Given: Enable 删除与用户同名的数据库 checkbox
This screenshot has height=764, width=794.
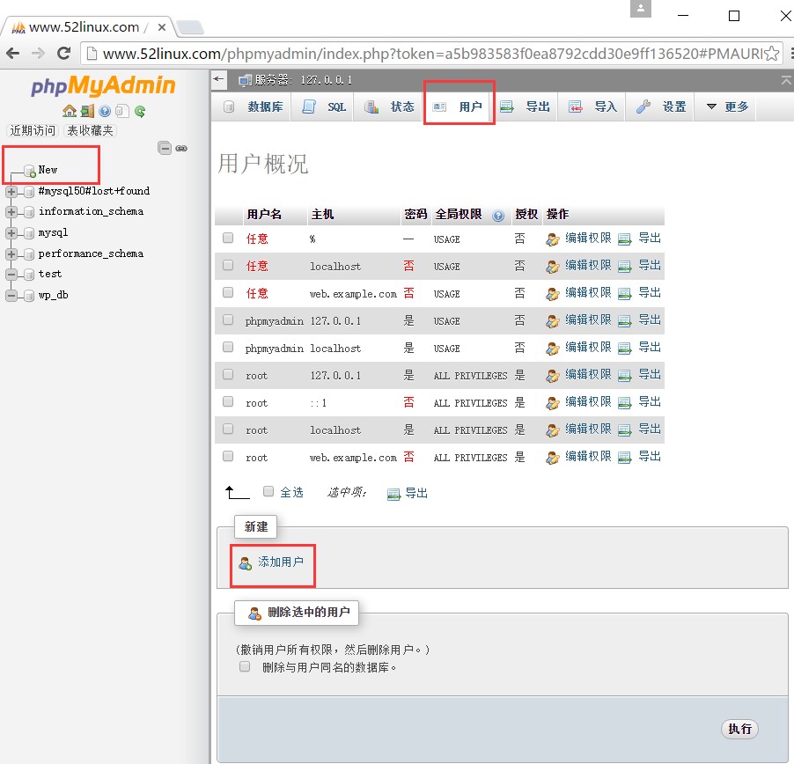Looking at the screenshot, I should click(245, 666).
